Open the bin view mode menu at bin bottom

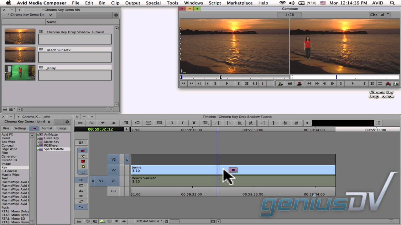pos(12,109)
